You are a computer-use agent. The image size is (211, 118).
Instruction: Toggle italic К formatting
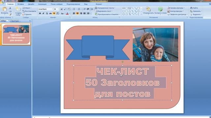pyautogui.click(x=43, y=13)
